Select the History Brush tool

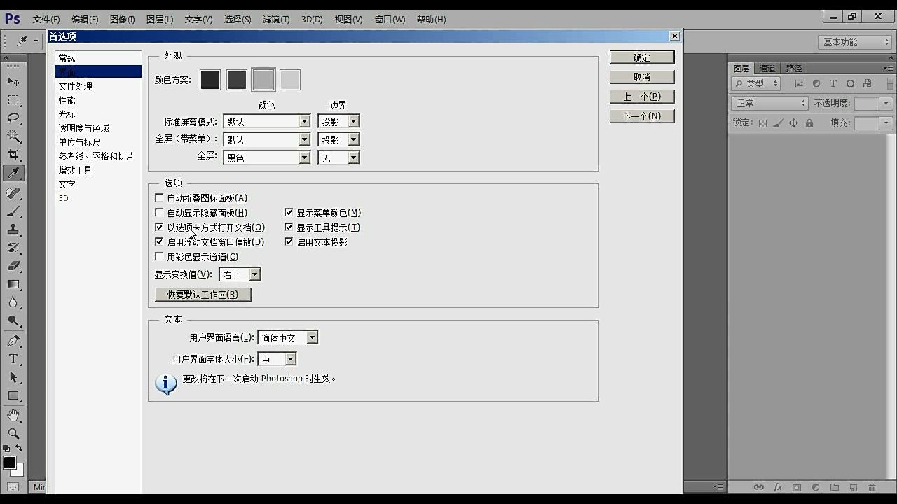tap(13, 248)
